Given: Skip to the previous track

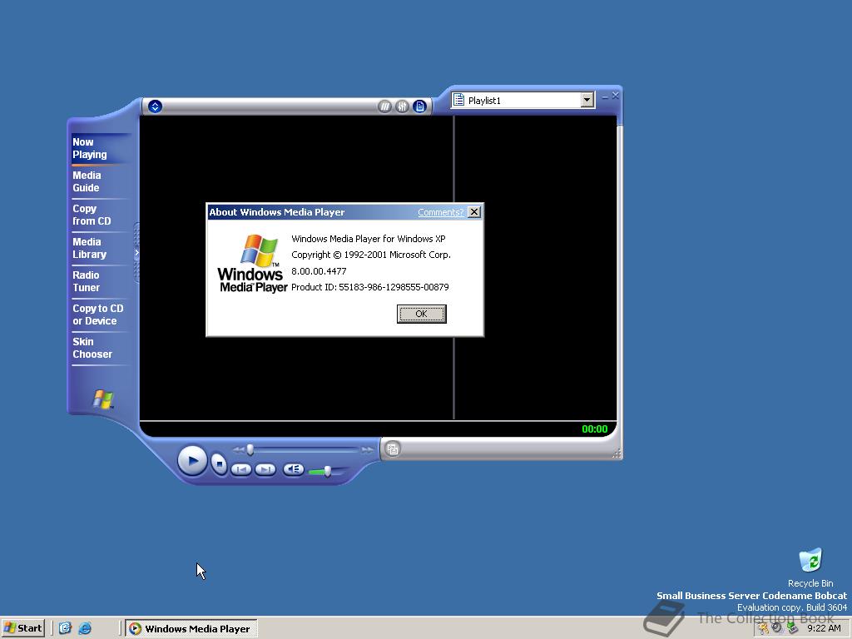Looking at the screenshot, I should coord(241,469).
